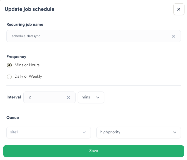Expand the site1 queue site dropdown
The width and height of the screenshot is (187, 160).
pyautogui.click(x=48, y=133)
